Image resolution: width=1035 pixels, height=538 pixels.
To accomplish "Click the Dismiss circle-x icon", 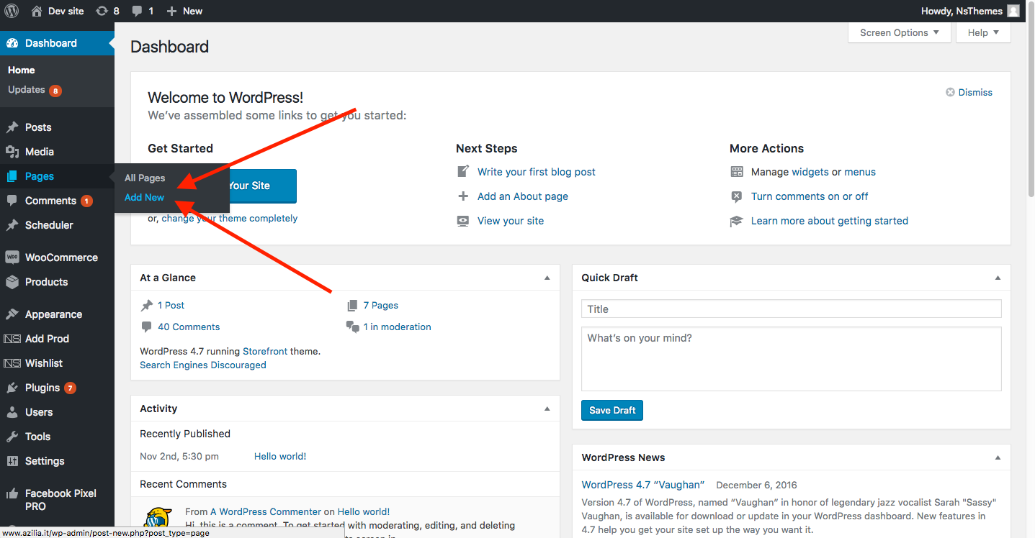I will click(x=951, y=92).
